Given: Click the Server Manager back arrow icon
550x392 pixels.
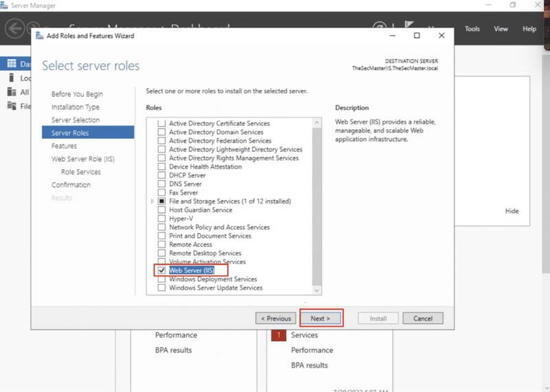Looking at the screenshot, I should pyautogui.click(x=14, y=28).
